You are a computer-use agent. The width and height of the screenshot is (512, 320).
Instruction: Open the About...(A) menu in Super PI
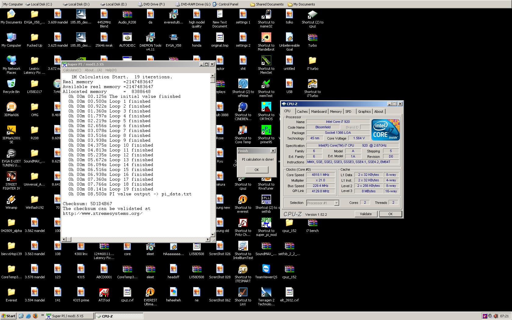[x=93, y=70]
